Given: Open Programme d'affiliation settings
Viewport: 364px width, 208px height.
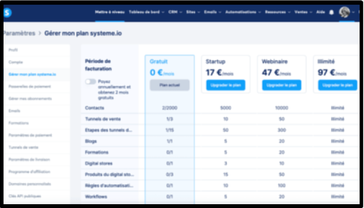Looking at the screenshot, I should 29,172.
